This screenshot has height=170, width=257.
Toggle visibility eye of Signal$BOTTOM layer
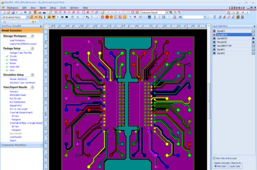214,46
